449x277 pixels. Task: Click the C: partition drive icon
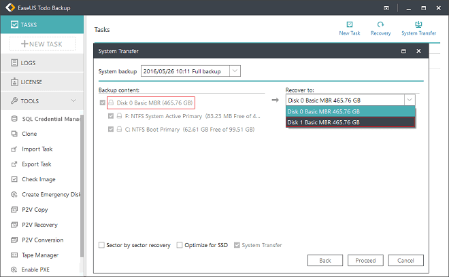pyautogui.click(x=120, y=129)
